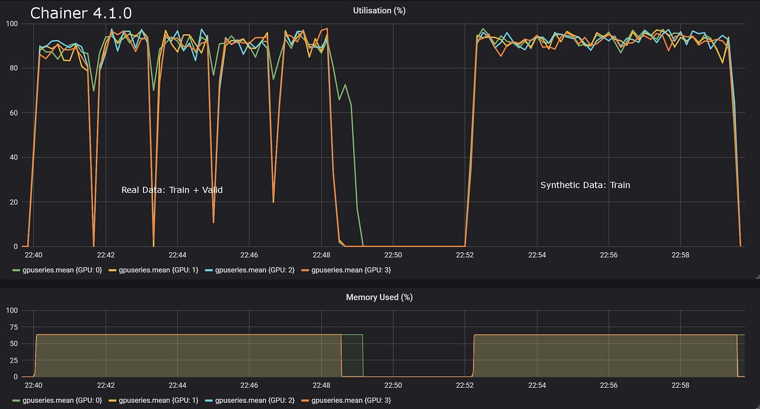
Task: Click the 22:44 time label under Utilisation chart
Action: pos(177,255)
